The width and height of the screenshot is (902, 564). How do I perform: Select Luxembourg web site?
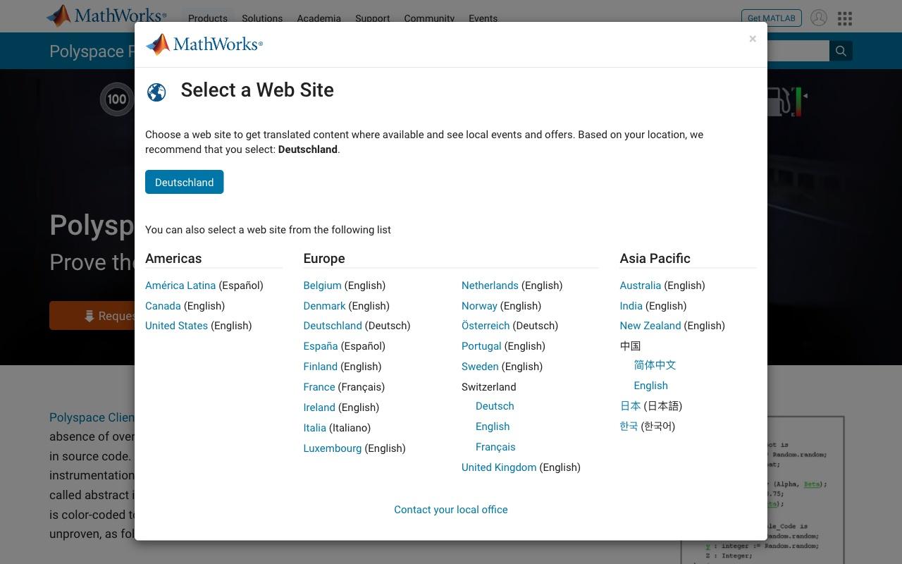(x=332, y=448)
